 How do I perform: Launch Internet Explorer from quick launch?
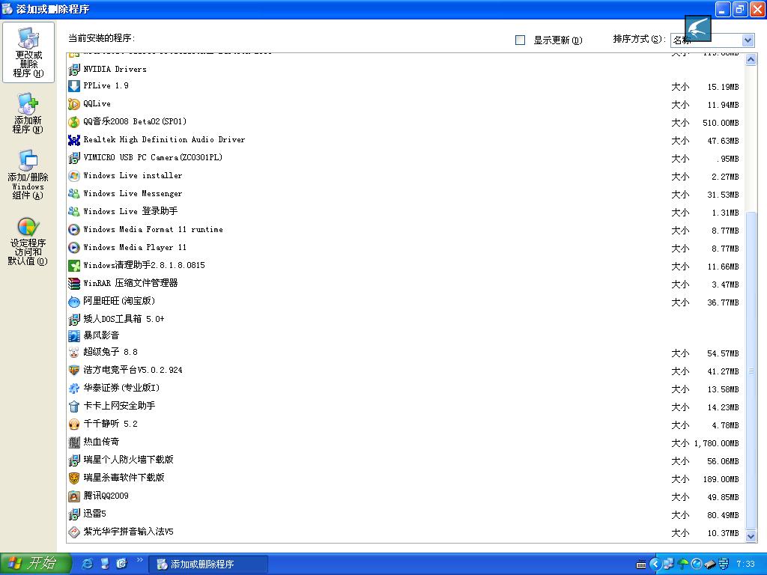point(88,564)
